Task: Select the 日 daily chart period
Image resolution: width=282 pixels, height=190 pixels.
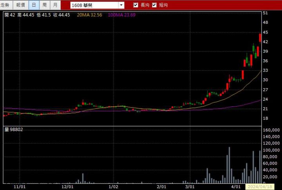Action: tap(34, 5)
